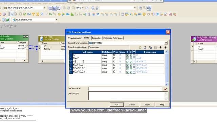217x122 pixels.
Task: Close the Edit Transformations dialog
Action: (168, 32)
